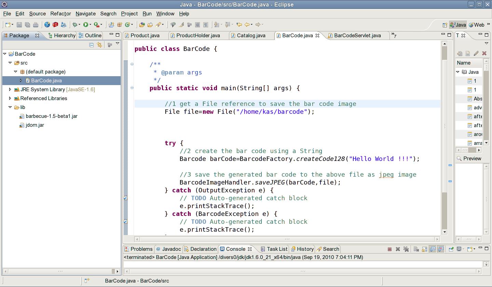Screen dimensions: 492x287
Task: Switch to the Web perspective
Action: (x=478, y=24)
